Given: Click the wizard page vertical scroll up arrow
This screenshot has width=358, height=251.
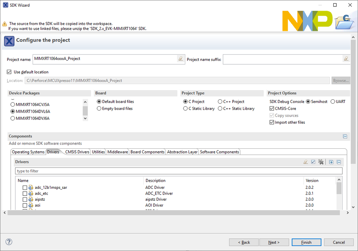Looking at the screenshot, I should tap(353, 37).
